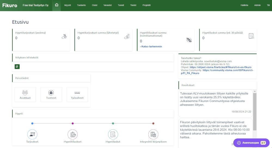This screenshot has width=272, height=148.
Task: Open the Tuotteet products tile
Action: point(51,95)
